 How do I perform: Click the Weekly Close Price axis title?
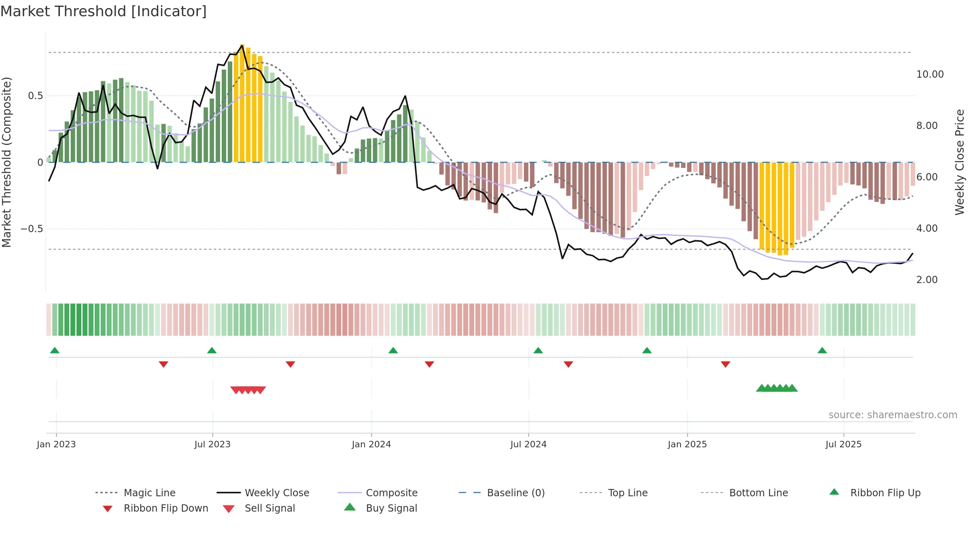(x=960, y=162)
